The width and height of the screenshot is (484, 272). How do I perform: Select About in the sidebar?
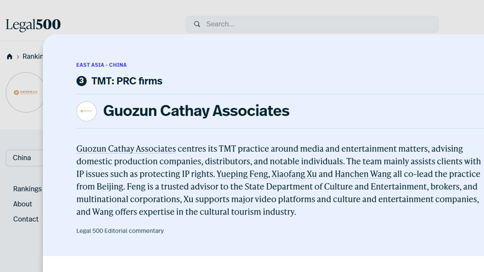pyautogui.click(x=23, y=204)
